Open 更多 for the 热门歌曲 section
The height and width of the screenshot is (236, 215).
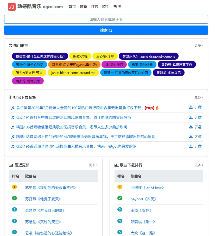(198, 45)
